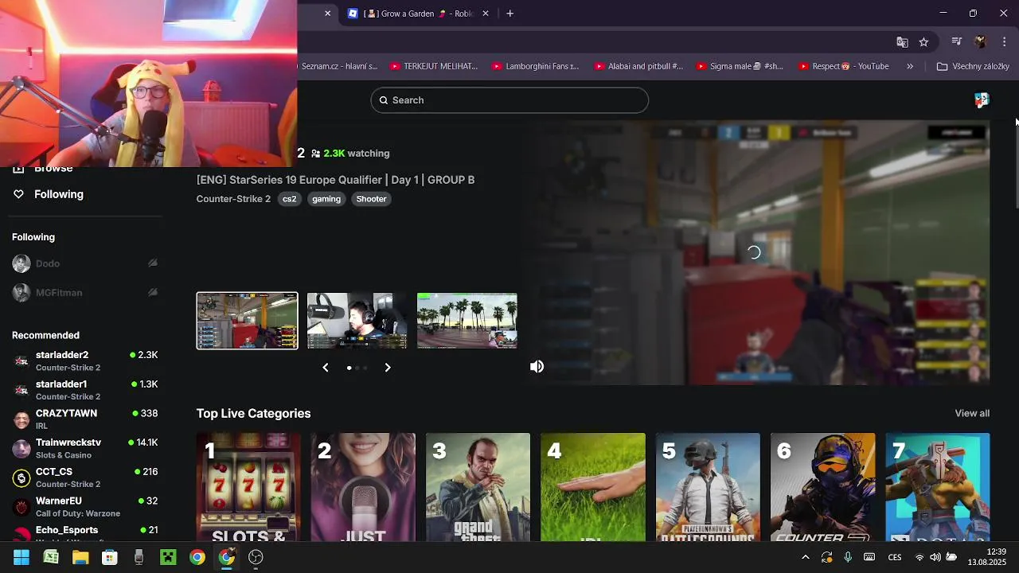Click Shooter tag on featured stream
Screen dimensions: 1019x573
[371, 199]
